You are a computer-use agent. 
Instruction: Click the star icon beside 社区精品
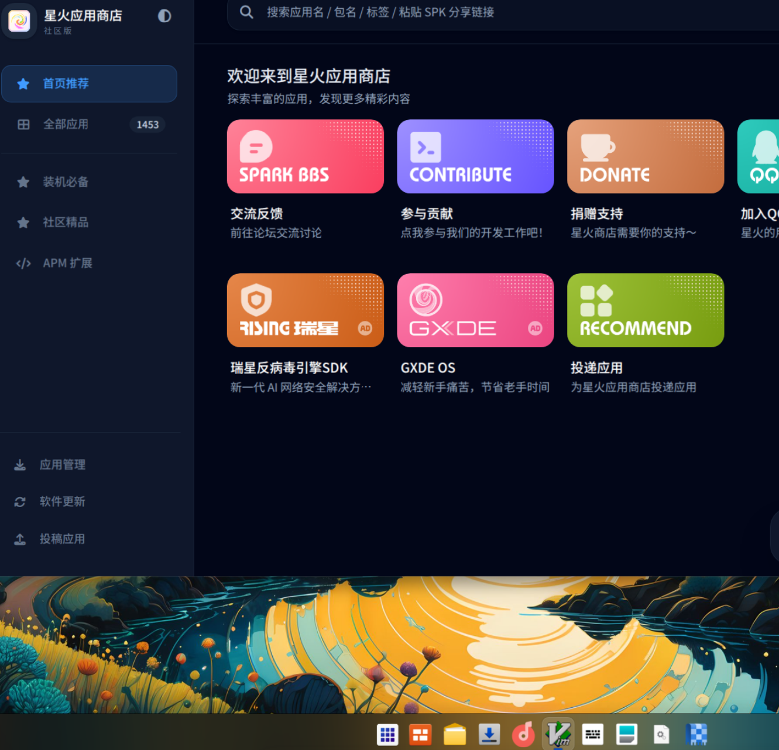23,222
